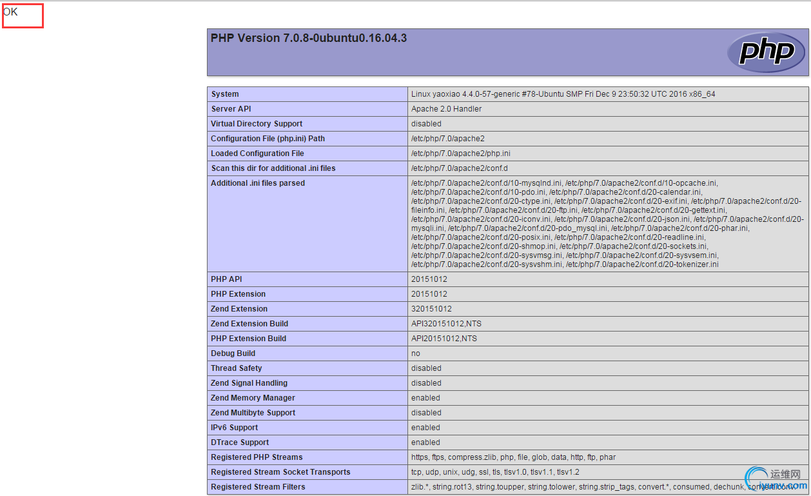
Task: Select the tcp, udp, unix, udg transports list
Action: [x=495, y=472]
